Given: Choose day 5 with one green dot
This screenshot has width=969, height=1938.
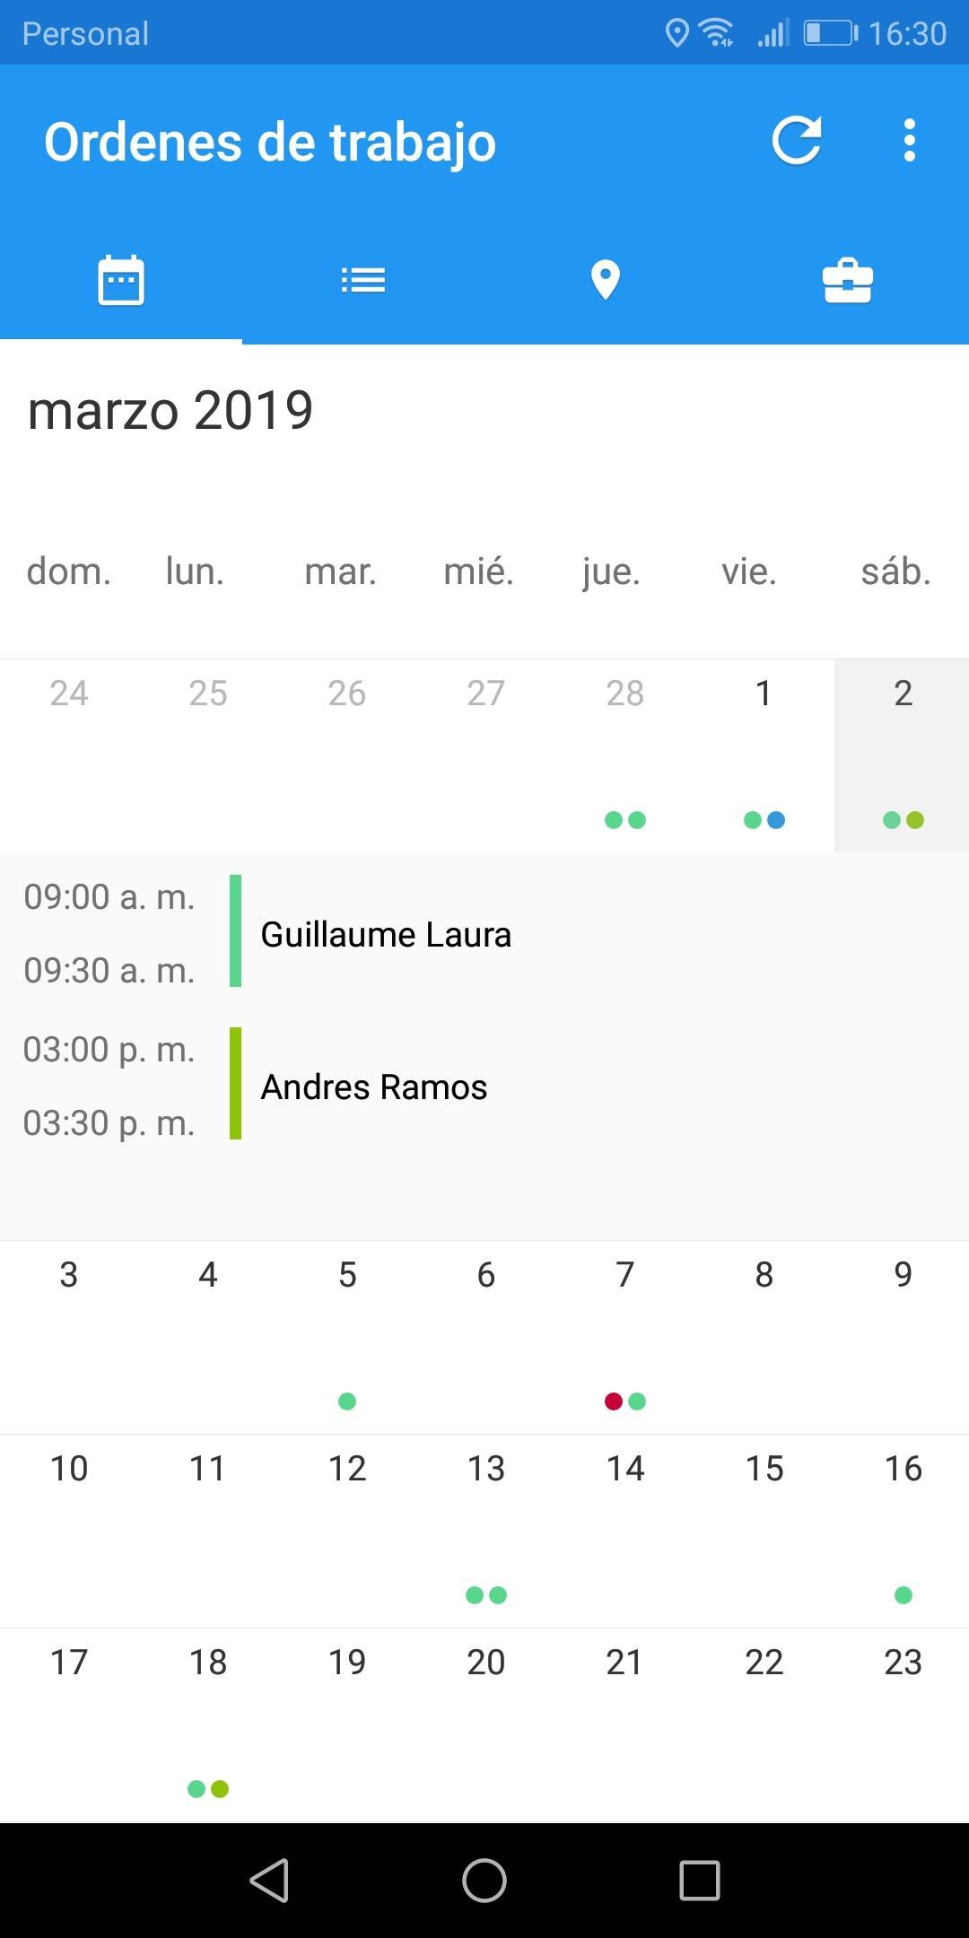Looking at the screenshot, I should (x=347, y=1337).
